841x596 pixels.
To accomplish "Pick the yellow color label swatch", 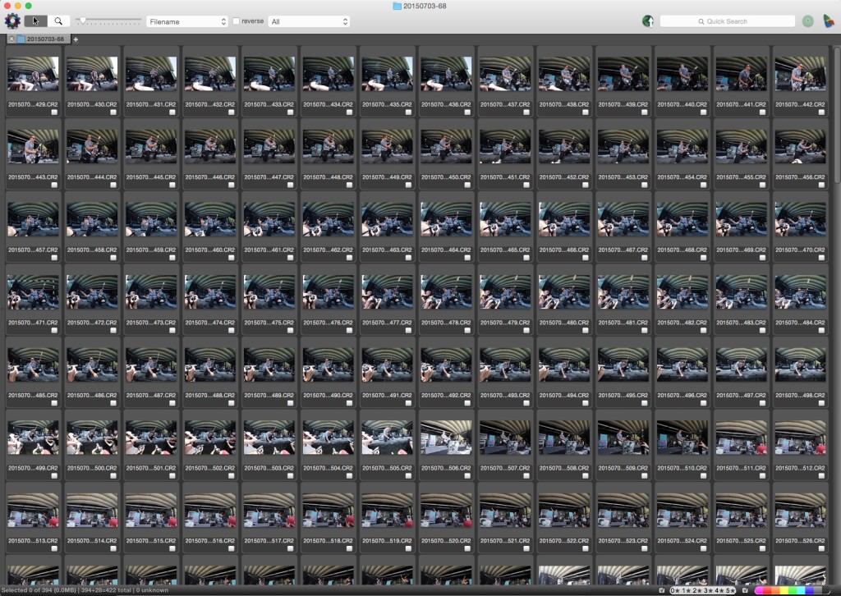I will click(x=784, y=590).
